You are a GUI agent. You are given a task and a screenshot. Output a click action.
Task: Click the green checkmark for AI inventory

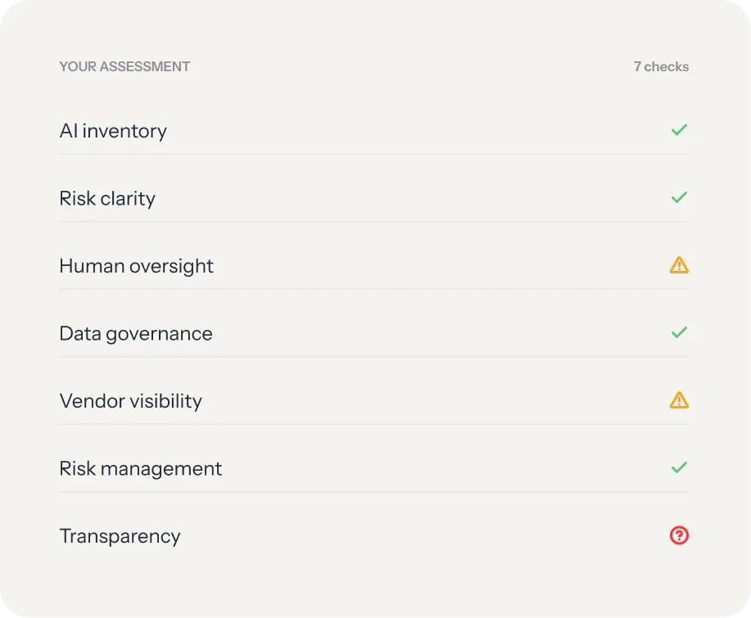point(679,129)
